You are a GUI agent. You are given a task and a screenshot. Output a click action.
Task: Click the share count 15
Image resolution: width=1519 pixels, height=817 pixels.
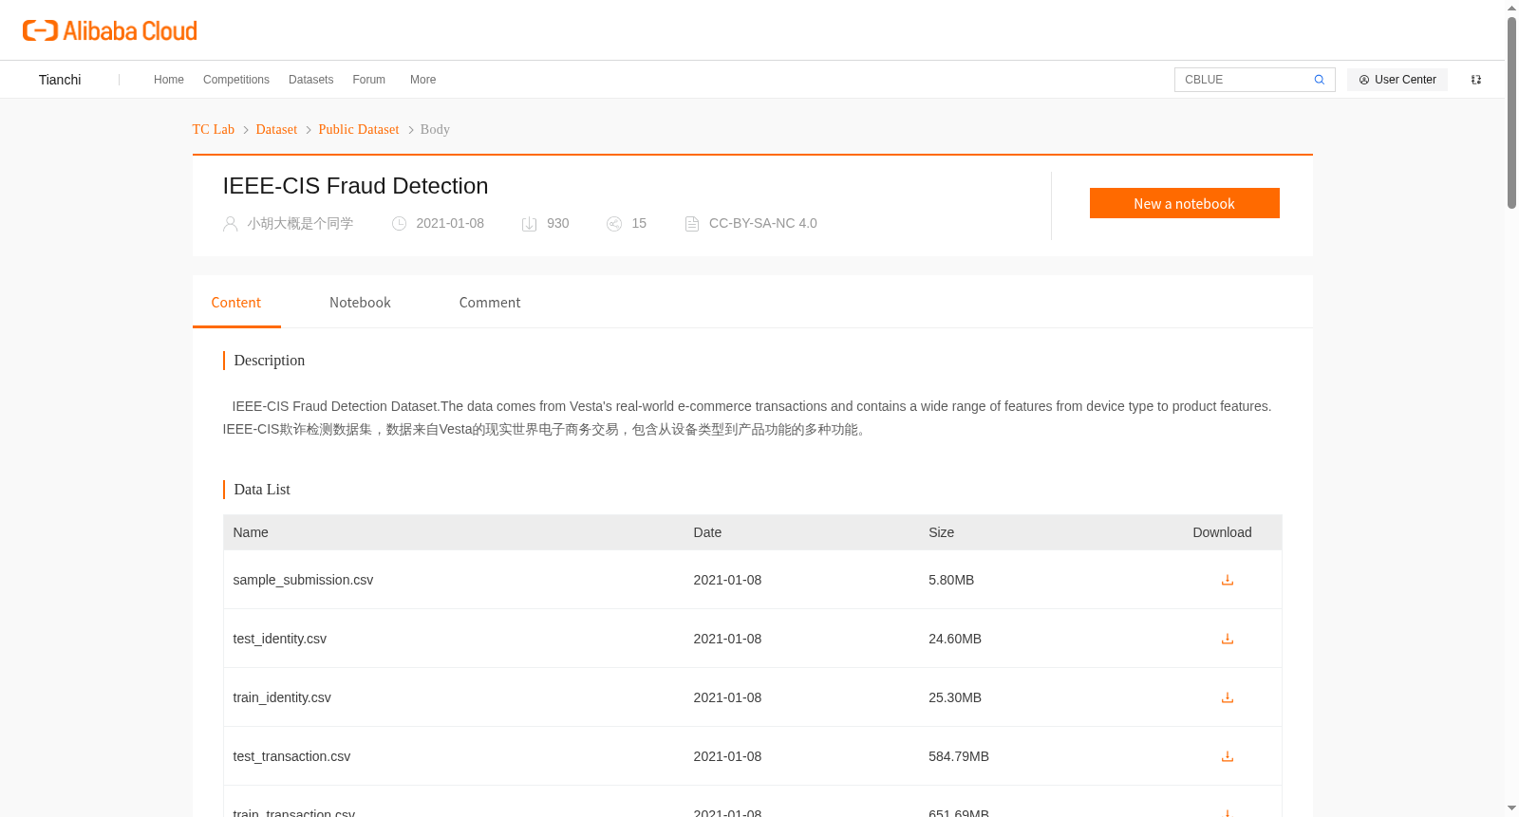tap(639, 223)
